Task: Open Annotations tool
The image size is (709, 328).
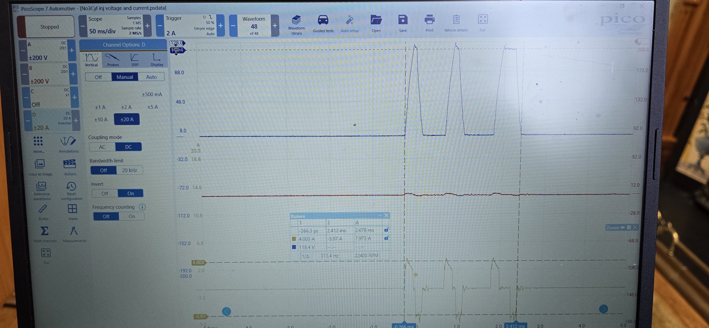Action: coord(68,144)
